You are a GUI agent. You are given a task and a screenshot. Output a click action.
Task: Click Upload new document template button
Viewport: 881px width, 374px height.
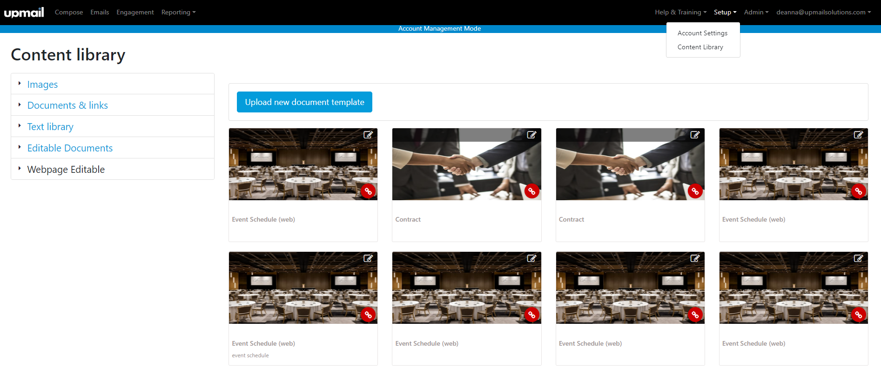click(304, 102)
